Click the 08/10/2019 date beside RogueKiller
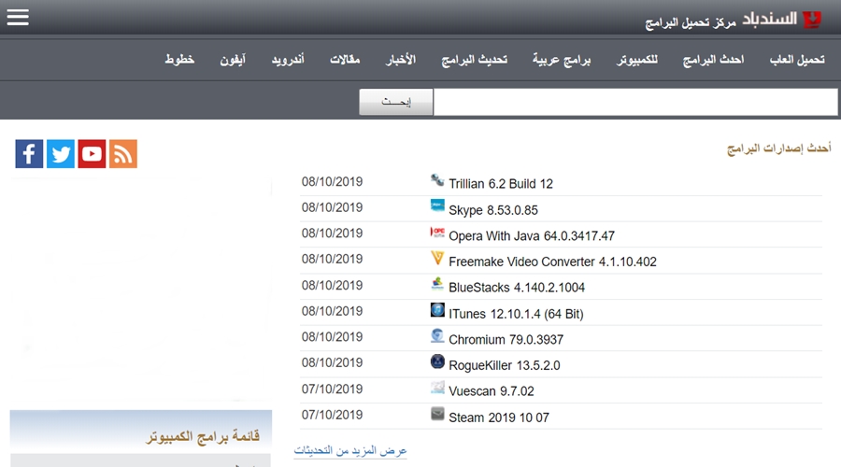Screen dimensions: 841x467 coord(332,363)
